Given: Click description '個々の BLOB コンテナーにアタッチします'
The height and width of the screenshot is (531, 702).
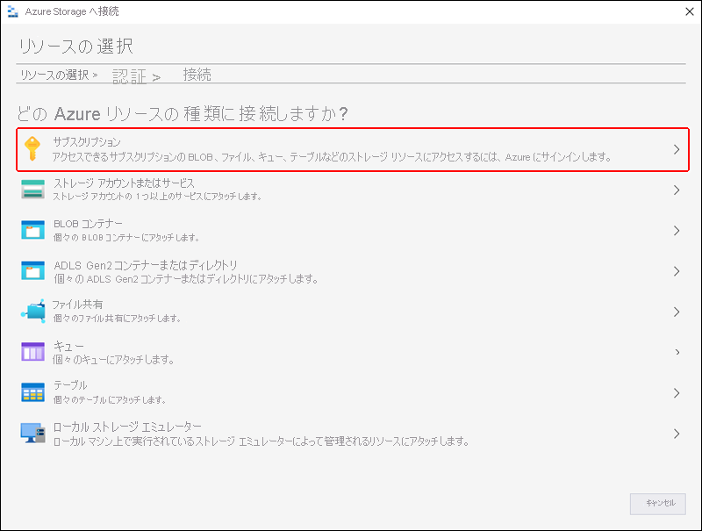Looking at the screenshot, I should point(126,237).
